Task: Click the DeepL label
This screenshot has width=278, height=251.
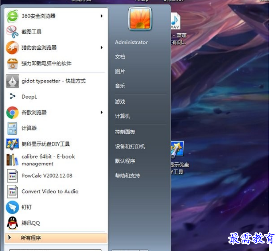Action: pyautogui.click(x=29, y=97)
